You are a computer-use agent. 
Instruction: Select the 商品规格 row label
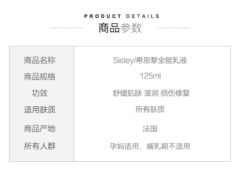click(39, 77)
